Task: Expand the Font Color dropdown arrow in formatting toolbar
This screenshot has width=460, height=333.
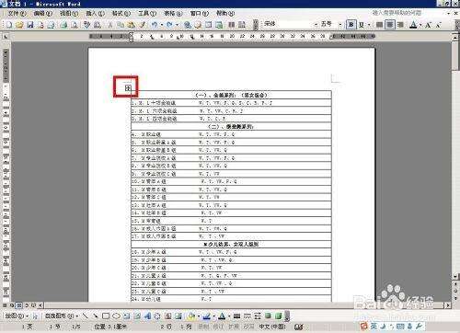Action: [420, 25]
